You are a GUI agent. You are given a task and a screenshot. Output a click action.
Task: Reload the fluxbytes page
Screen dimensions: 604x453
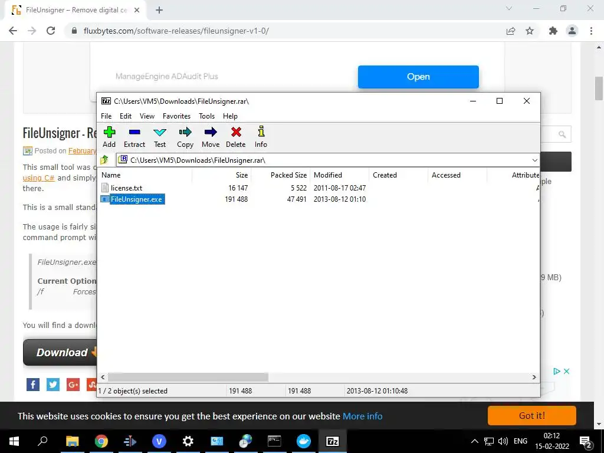click(51, 31)
